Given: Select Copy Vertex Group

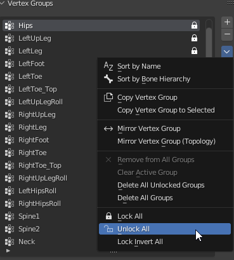Looking at the screenshot, I should click(165, 97).
